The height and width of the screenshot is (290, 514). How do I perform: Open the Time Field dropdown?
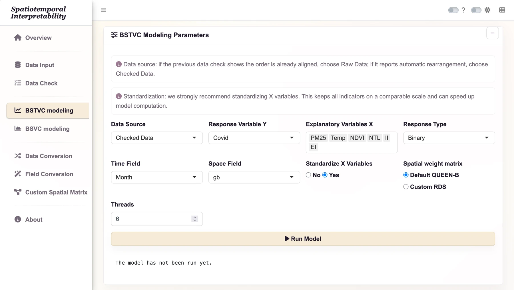point(157,177)
